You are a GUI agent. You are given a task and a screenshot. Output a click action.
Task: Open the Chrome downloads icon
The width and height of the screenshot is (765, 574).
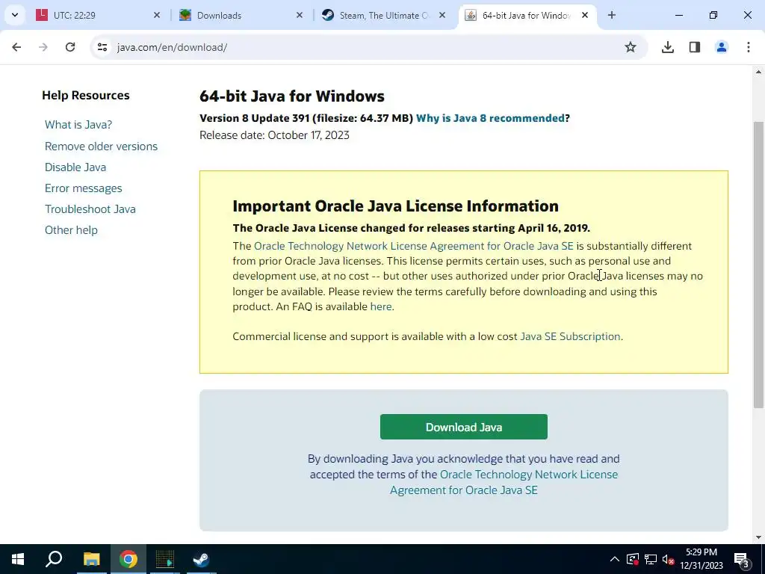click(x=668, y=47)
